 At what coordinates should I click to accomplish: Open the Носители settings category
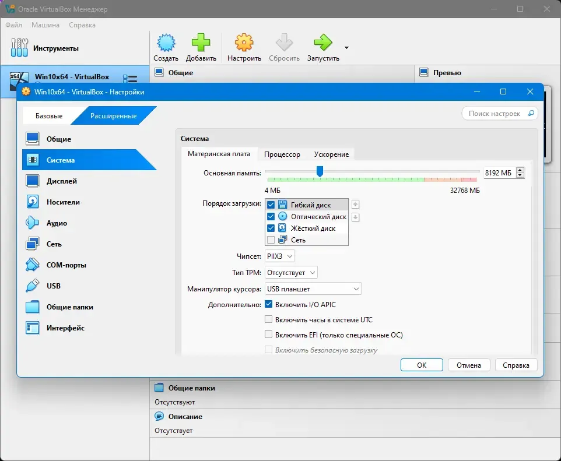(x=89, y=202)
